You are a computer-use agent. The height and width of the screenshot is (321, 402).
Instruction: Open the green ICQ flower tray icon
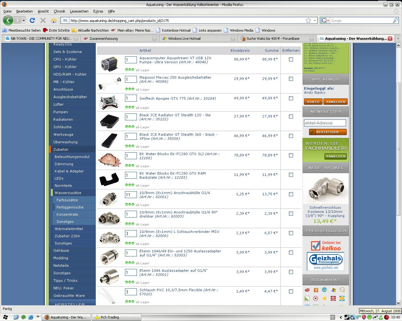point(370,317)
